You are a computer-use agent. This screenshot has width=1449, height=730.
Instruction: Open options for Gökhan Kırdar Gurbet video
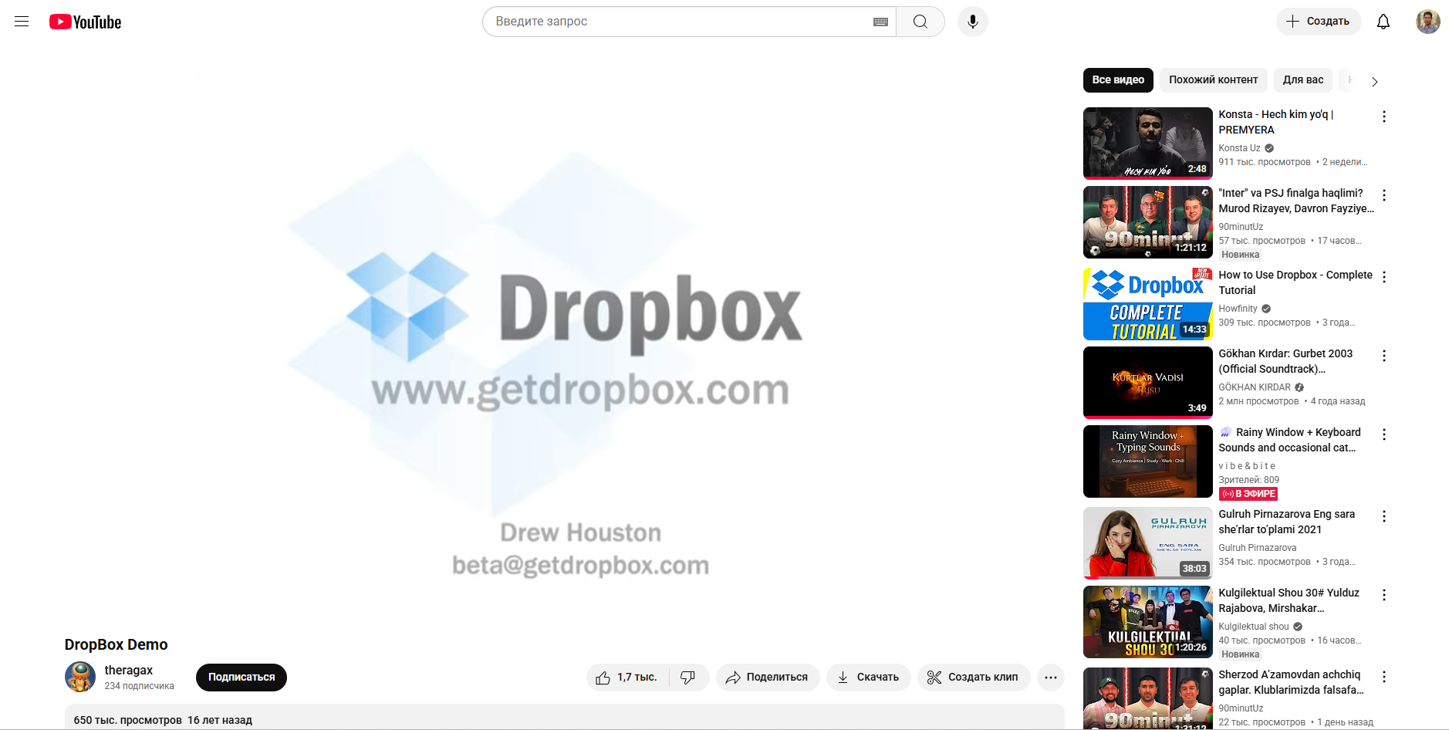[x=1384, y=356]
